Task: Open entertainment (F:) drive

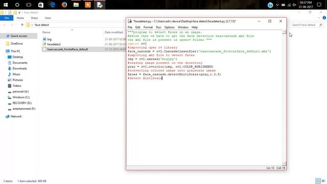Action: click(x=24, y=109)
